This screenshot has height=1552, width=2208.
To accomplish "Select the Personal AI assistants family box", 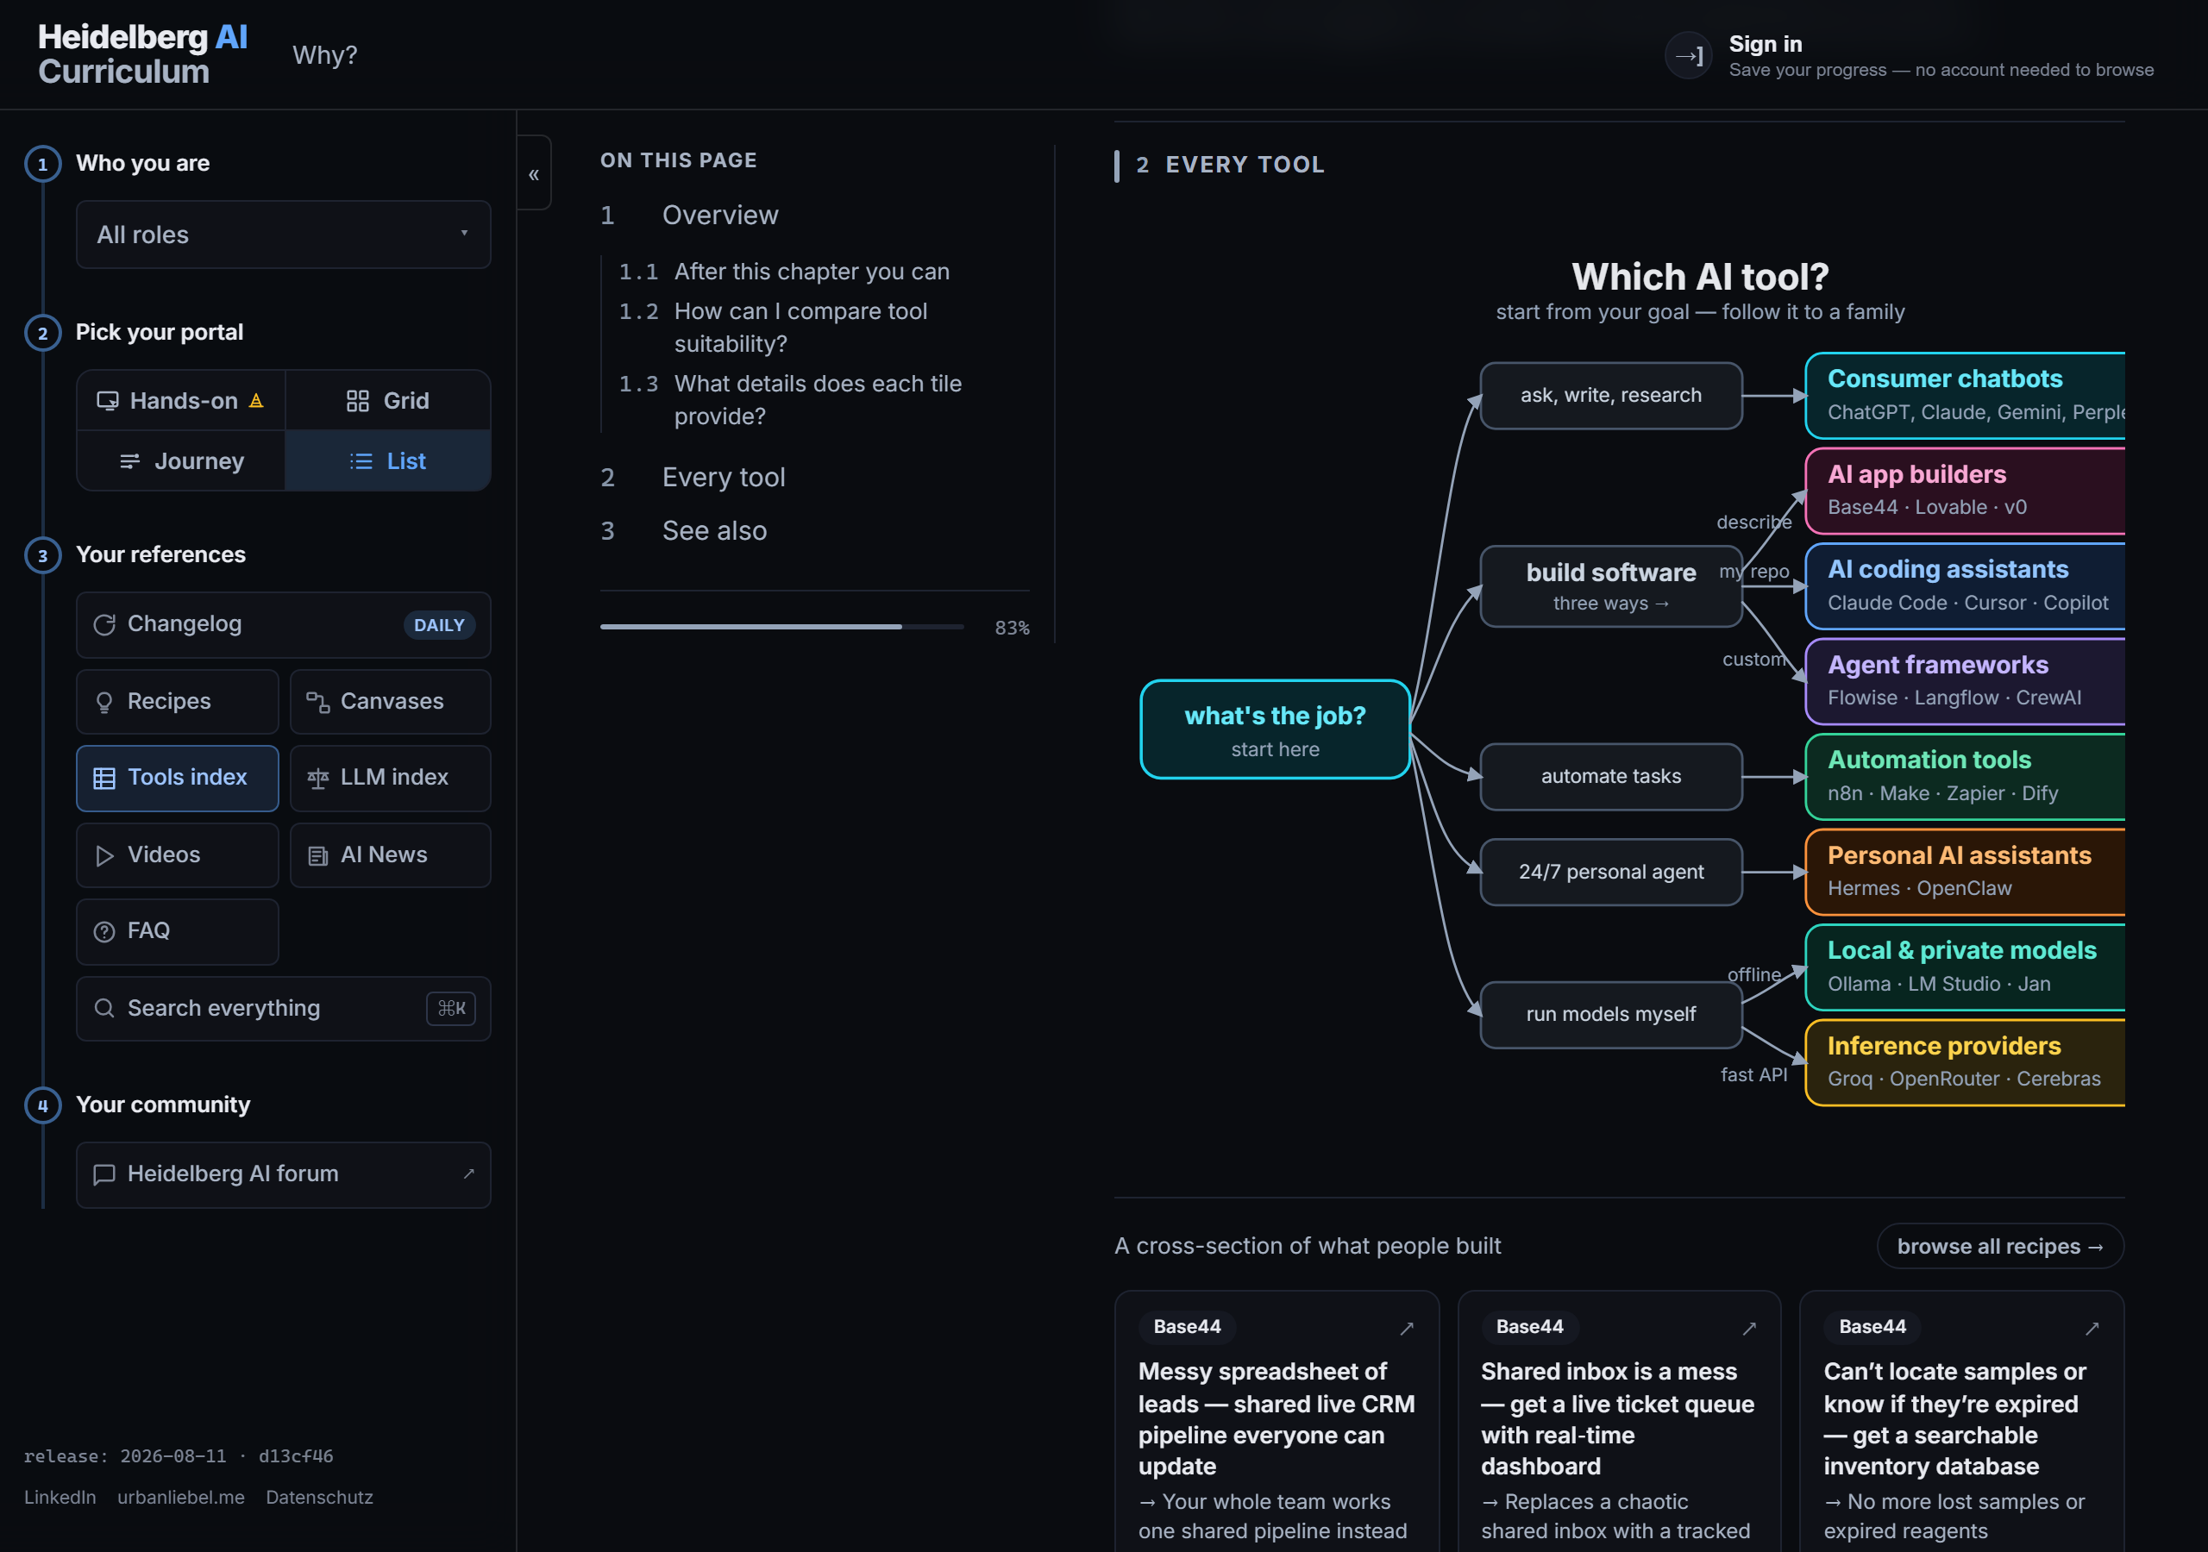I will [1965, 871].
